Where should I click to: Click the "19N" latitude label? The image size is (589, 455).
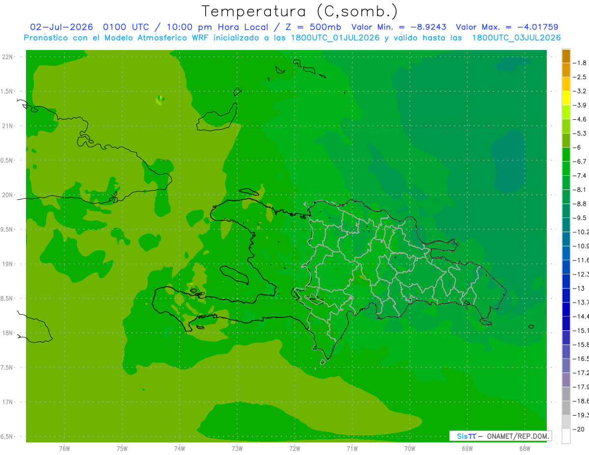click(x=8, y=264)
